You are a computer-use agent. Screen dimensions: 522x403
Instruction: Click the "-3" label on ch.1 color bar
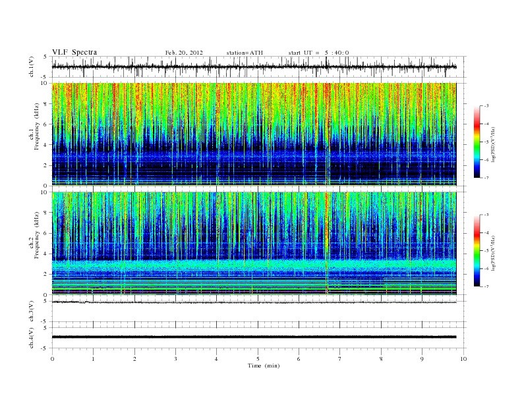486,106
